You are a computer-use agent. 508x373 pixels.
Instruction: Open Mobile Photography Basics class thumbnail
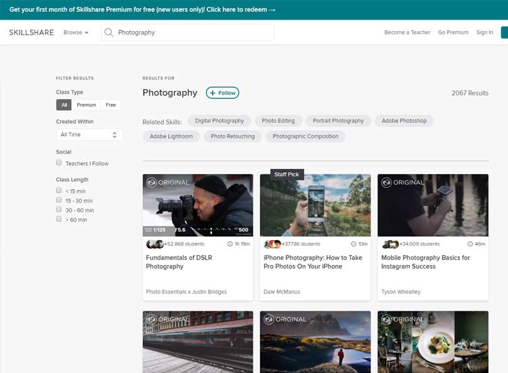tap(433, 205)
